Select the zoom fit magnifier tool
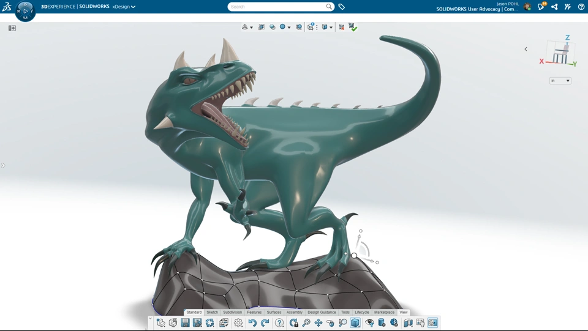 (306, 323)
